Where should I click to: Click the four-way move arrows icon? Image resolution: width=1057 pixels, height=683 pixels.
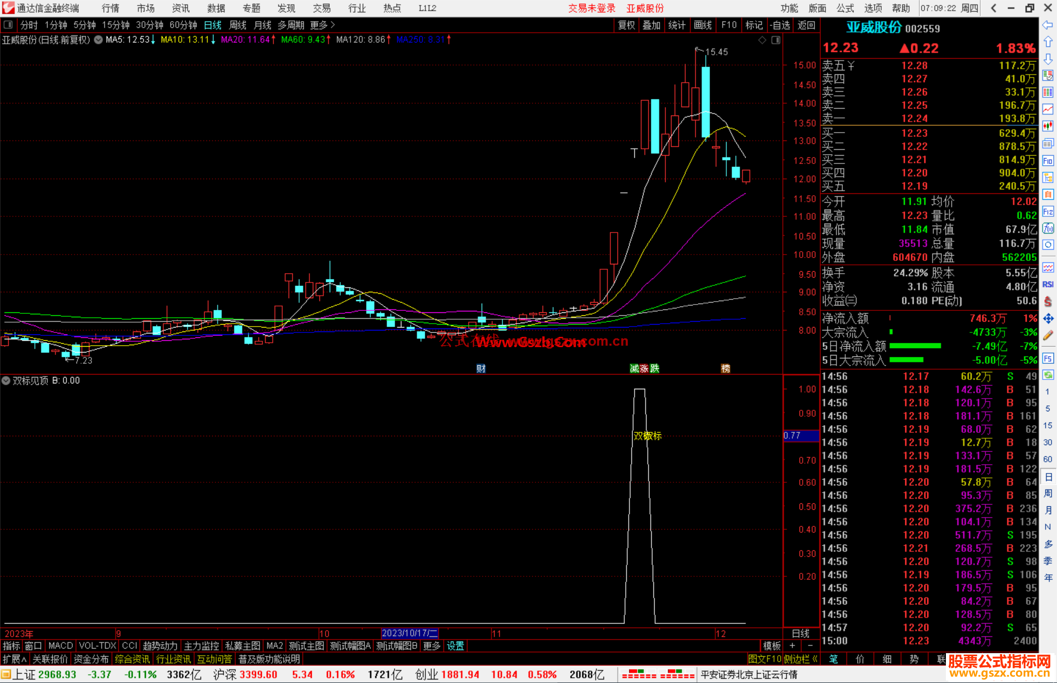pyautogui.click(x=1048, y=319)
